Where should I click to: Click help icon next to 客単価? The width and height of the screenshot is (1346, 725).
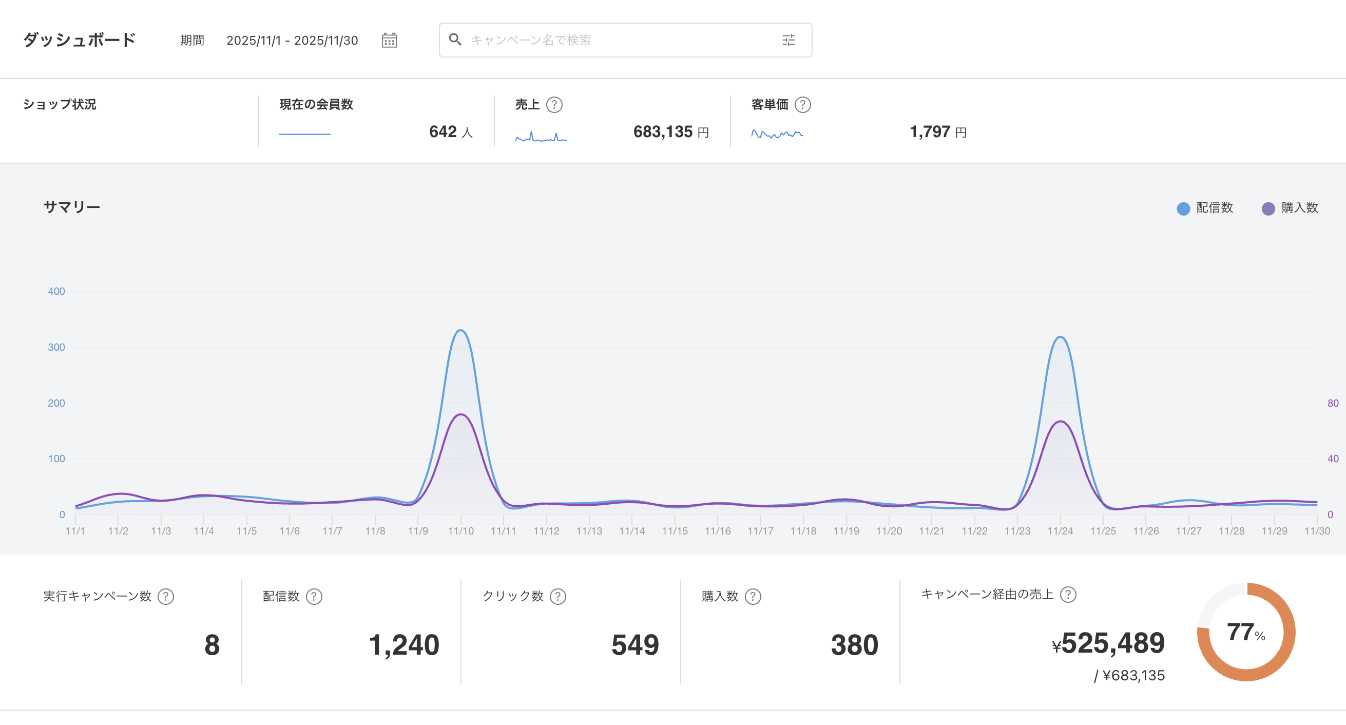(x=802, y=105)
